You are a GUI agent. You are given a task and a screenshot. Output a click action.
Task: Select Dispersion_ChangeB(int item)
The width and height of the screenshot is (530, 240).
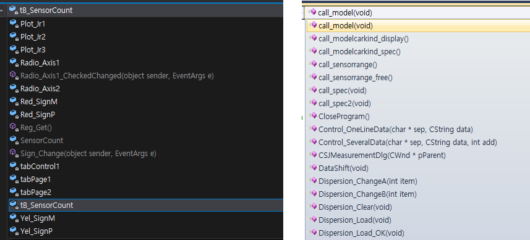[368, 194]
